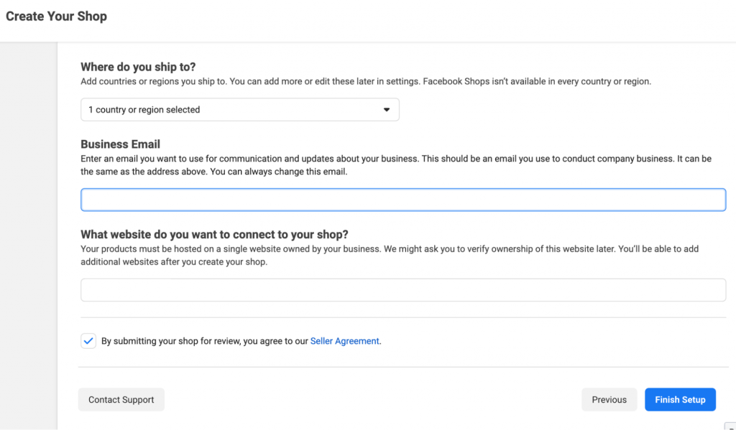Select the Create Your Shop header
736x430 pixels.
pyautogui.click(x=56, y=16)
